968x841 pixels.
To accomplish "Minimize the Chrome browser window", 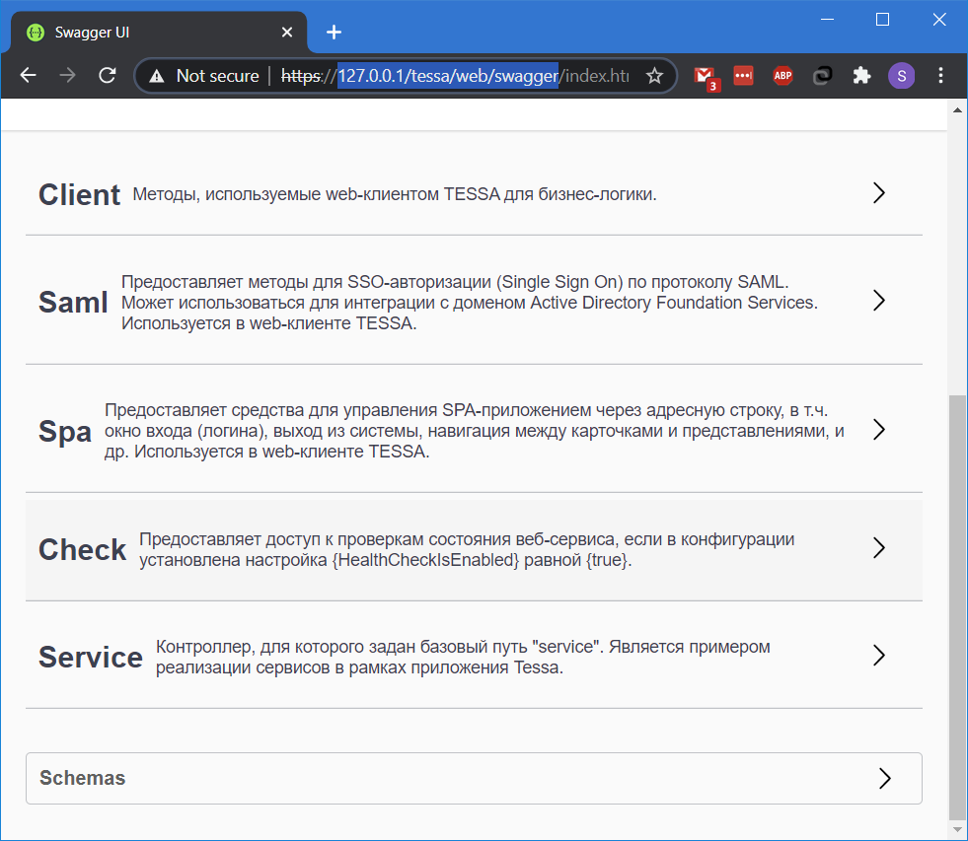I will pos(827,20).
